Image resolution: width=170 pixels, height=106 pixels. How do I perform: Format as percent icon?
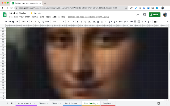coord(35,22)
